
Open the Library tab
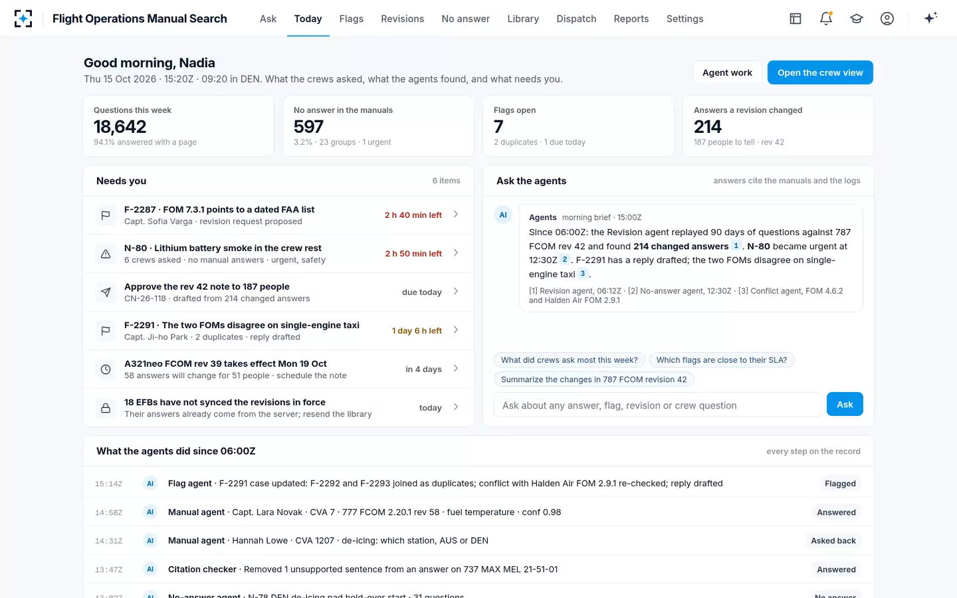[x=523, y=19]
